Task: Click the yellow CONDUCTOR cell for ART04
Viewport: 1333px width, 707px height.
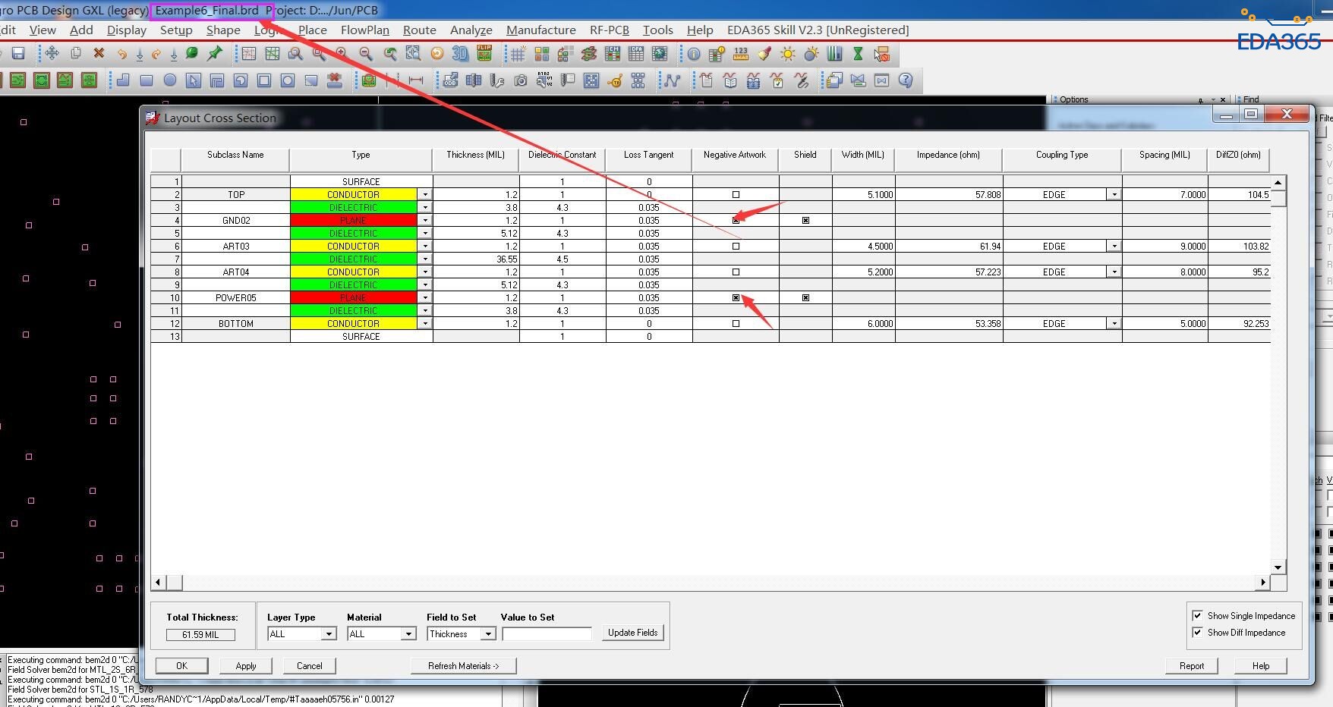Action: [354, 272]
